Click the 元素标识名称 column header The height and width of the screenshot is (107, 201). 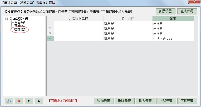coord(79,19)
